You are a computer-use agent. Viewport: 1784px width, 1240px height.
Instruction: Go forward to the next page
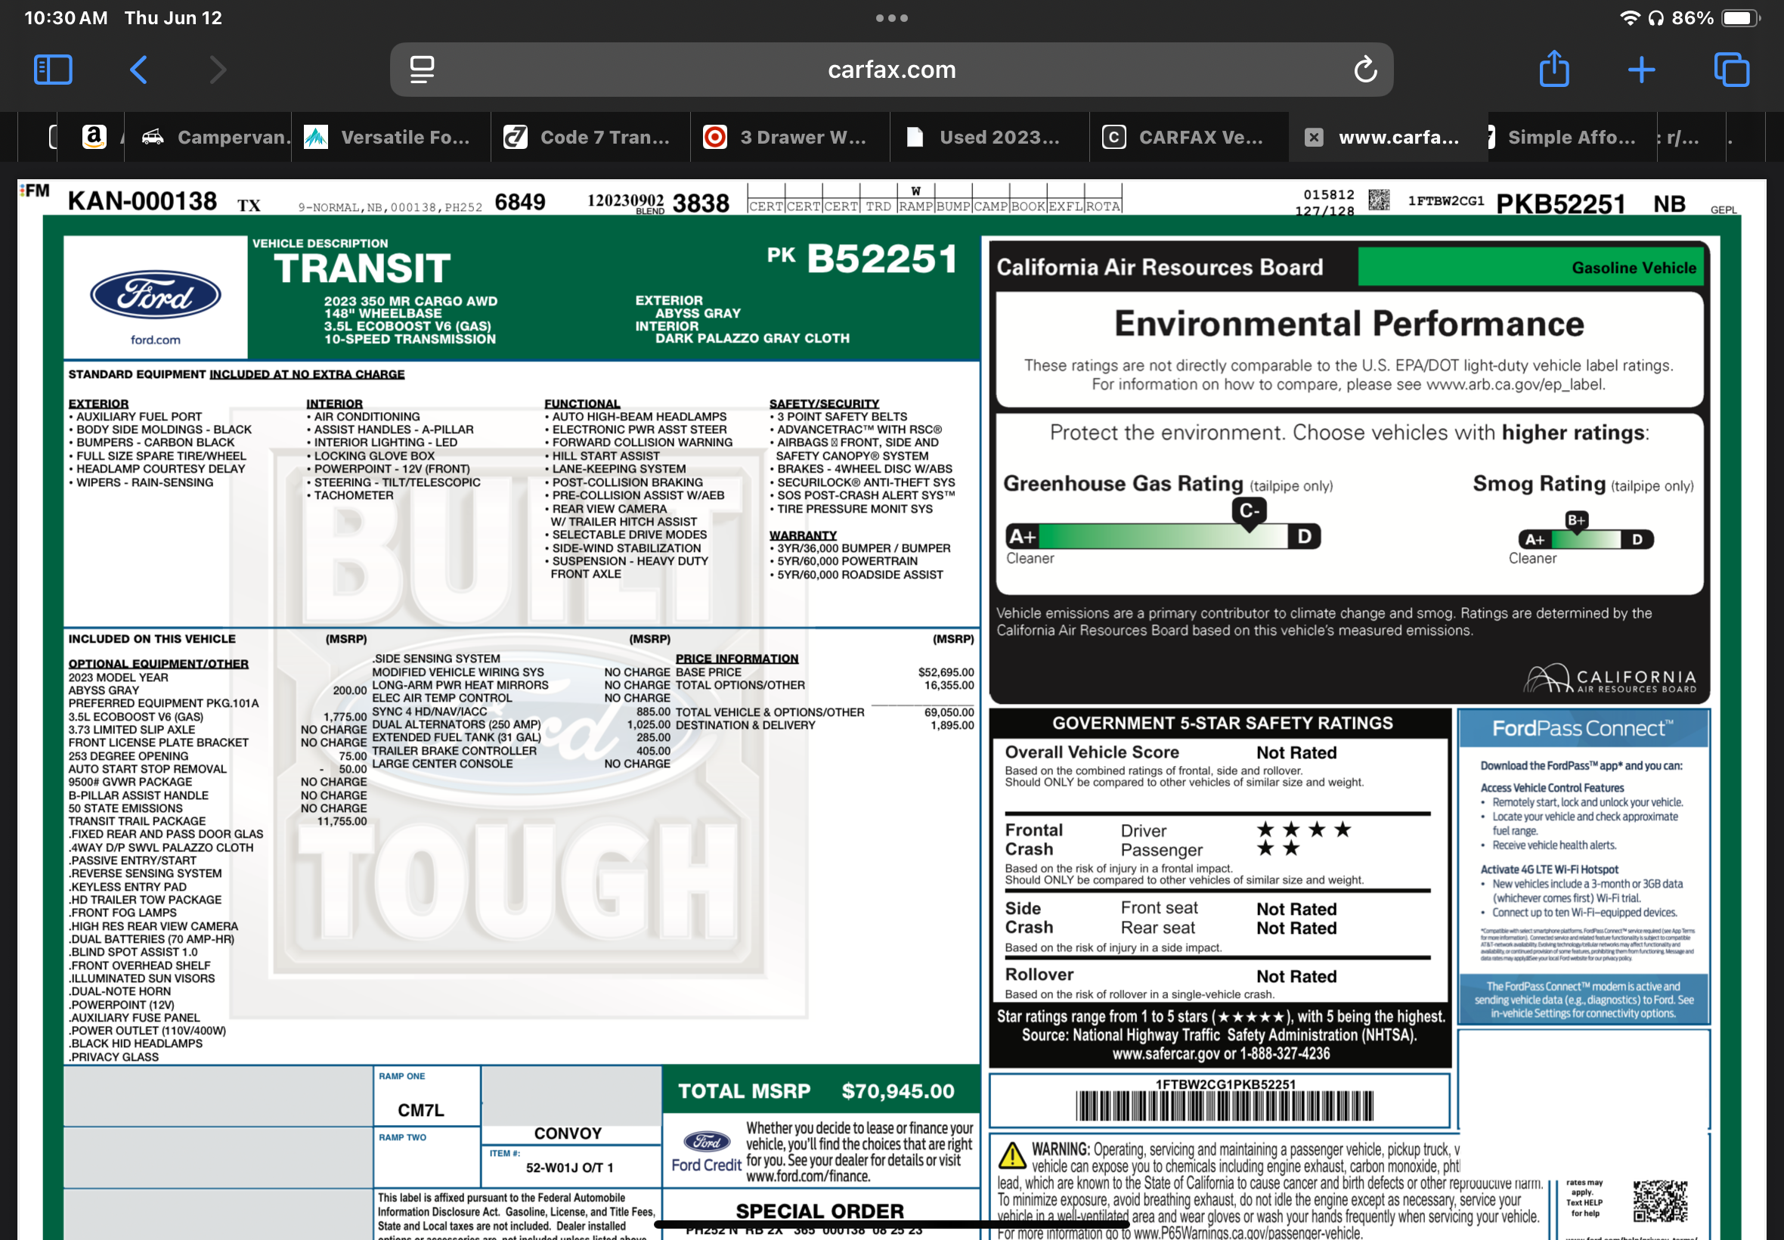(218, 70)
